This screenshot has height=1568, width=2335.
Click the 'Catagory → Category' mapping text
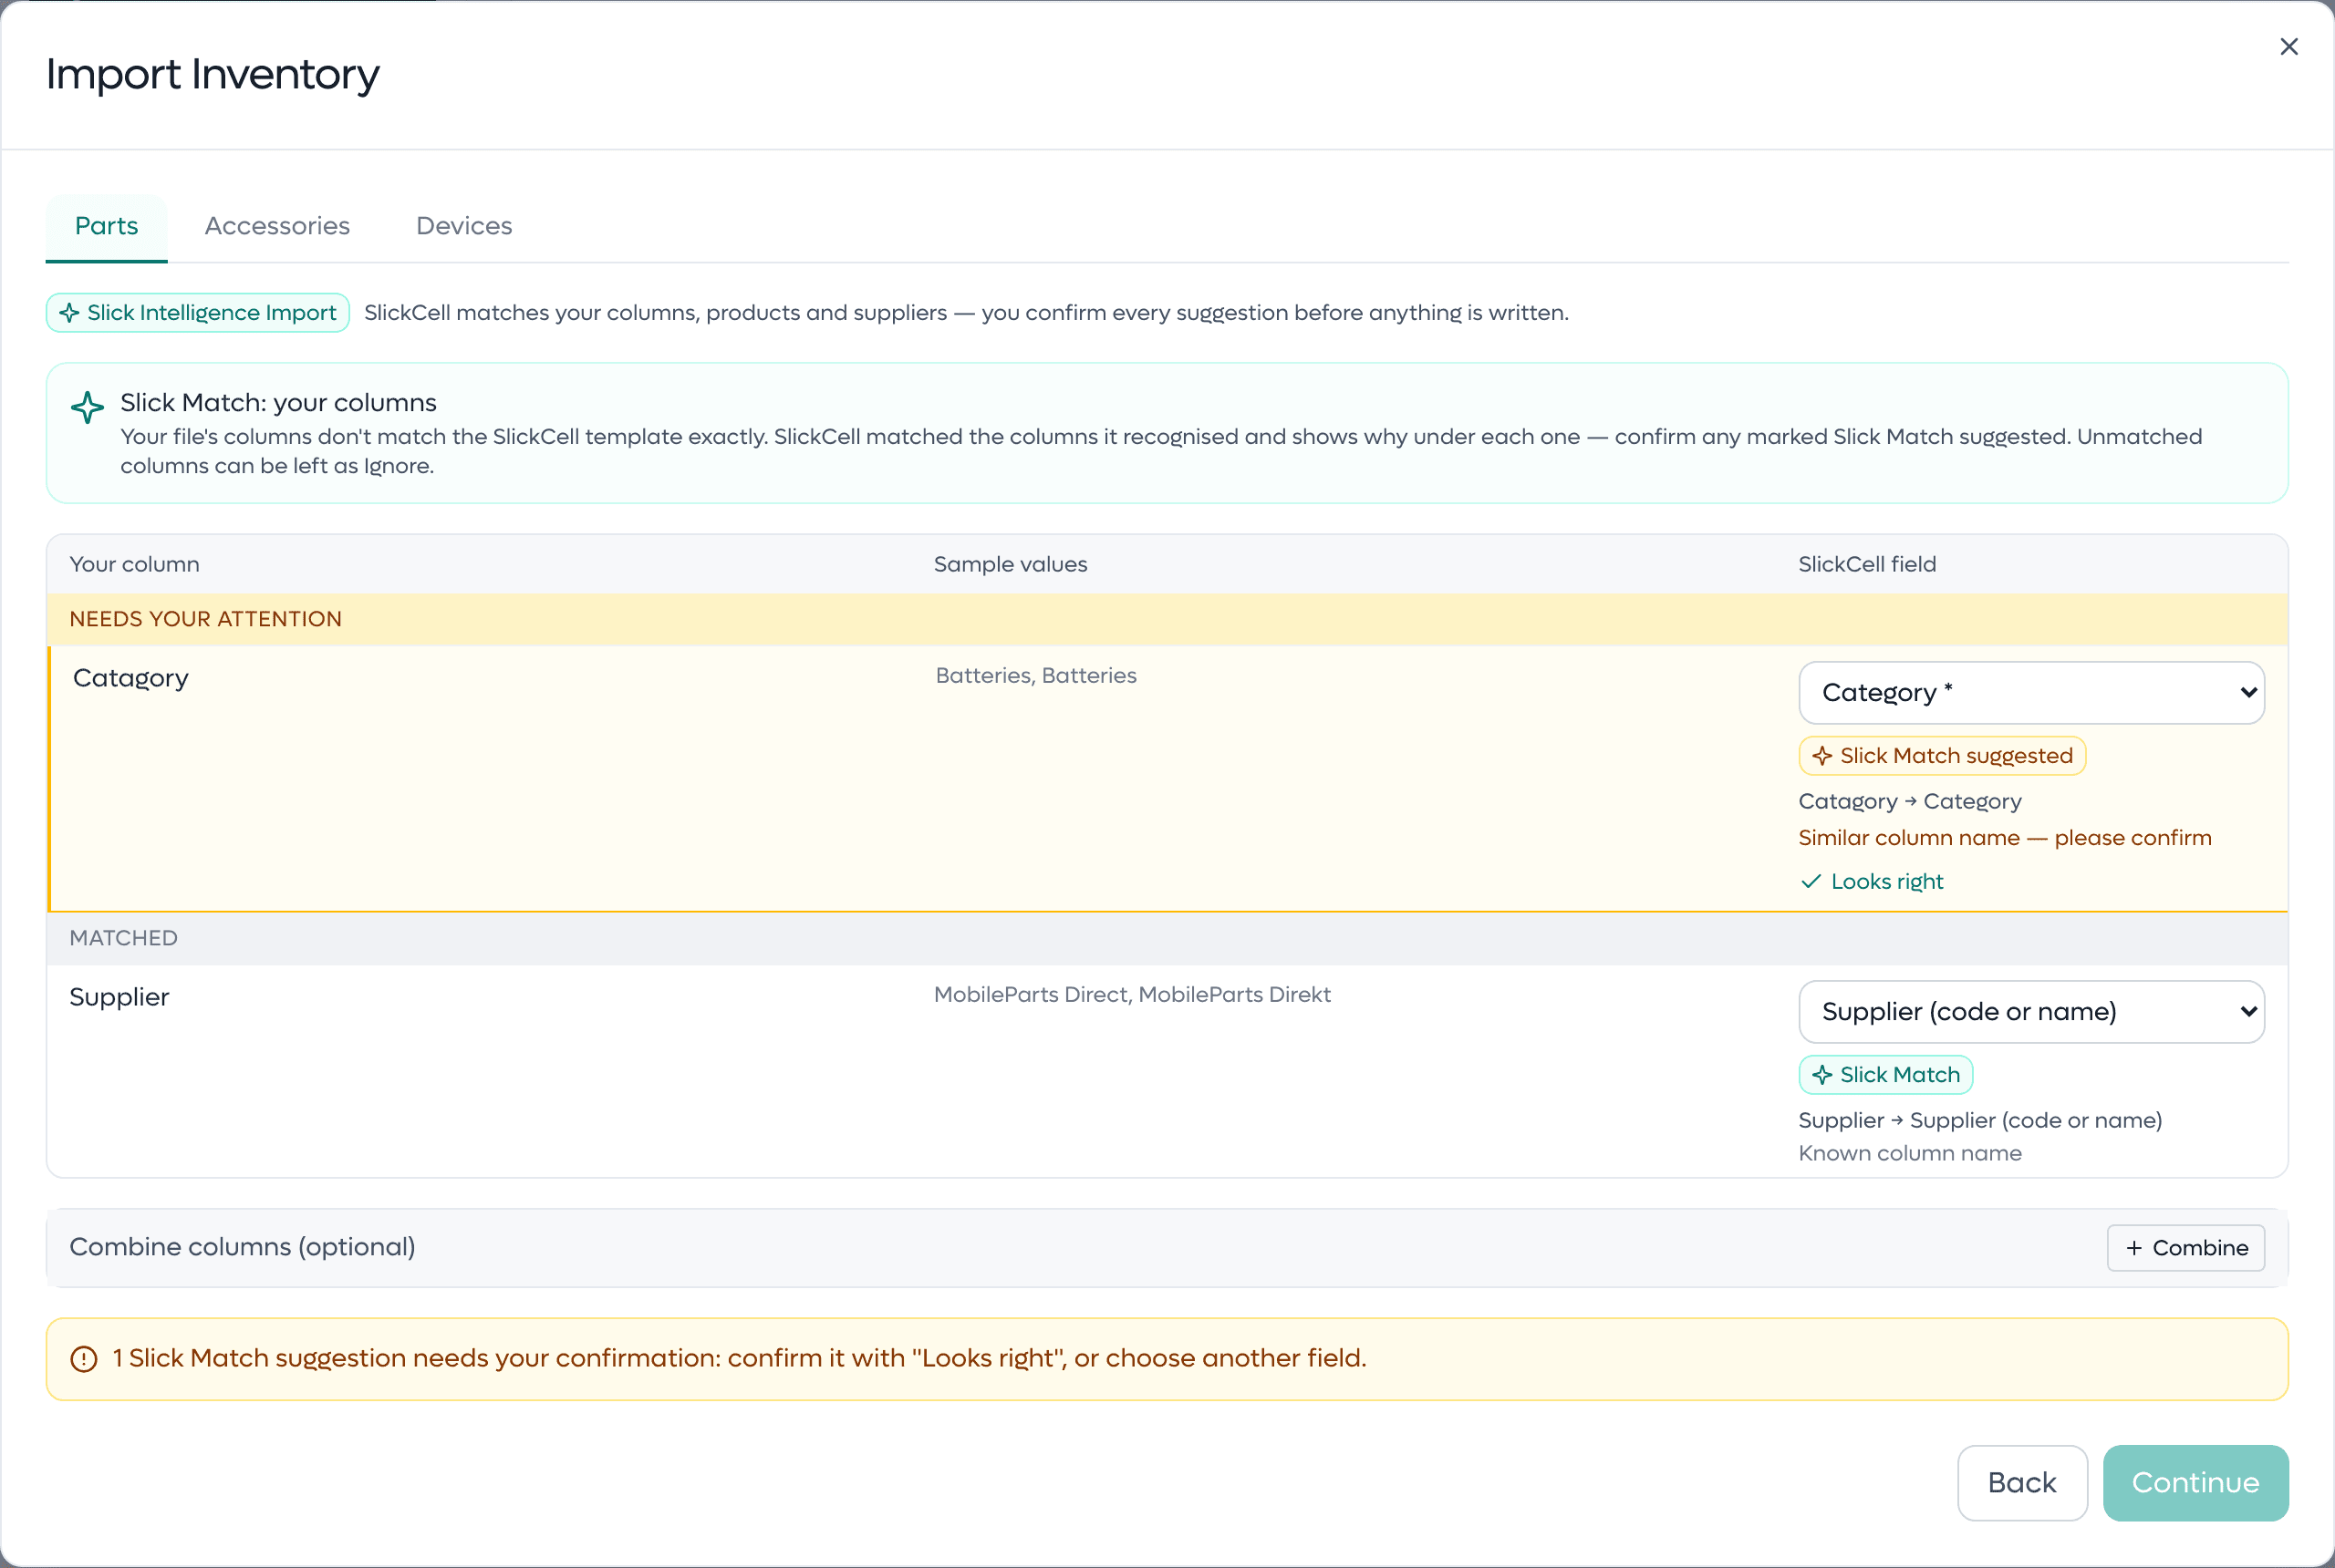coord(1910,802)
